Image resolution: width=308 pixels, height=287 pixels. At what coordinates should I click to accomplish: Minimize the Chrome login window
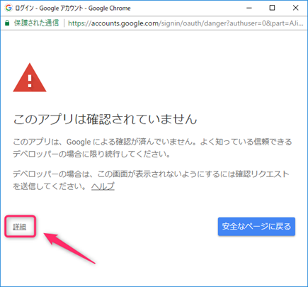click(x=249, y=8)
